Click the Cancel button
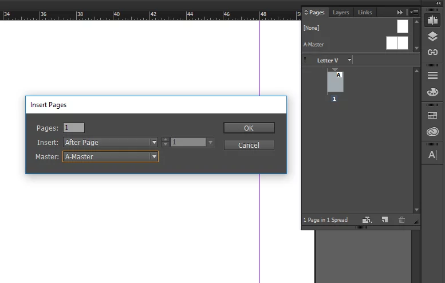The height and width of the screenshot is (283, 445). click(249, 146)
